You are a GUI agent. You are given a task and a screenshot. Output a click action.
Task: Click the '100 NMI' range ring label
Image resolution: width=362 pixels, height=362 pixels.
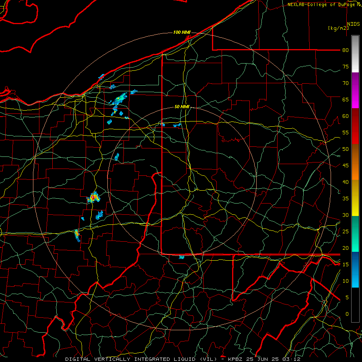[x=182, y=32]
